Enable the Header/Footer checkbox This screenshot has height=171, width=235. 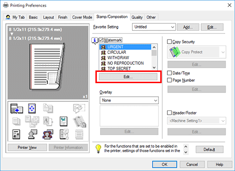(x=169, y=113)
